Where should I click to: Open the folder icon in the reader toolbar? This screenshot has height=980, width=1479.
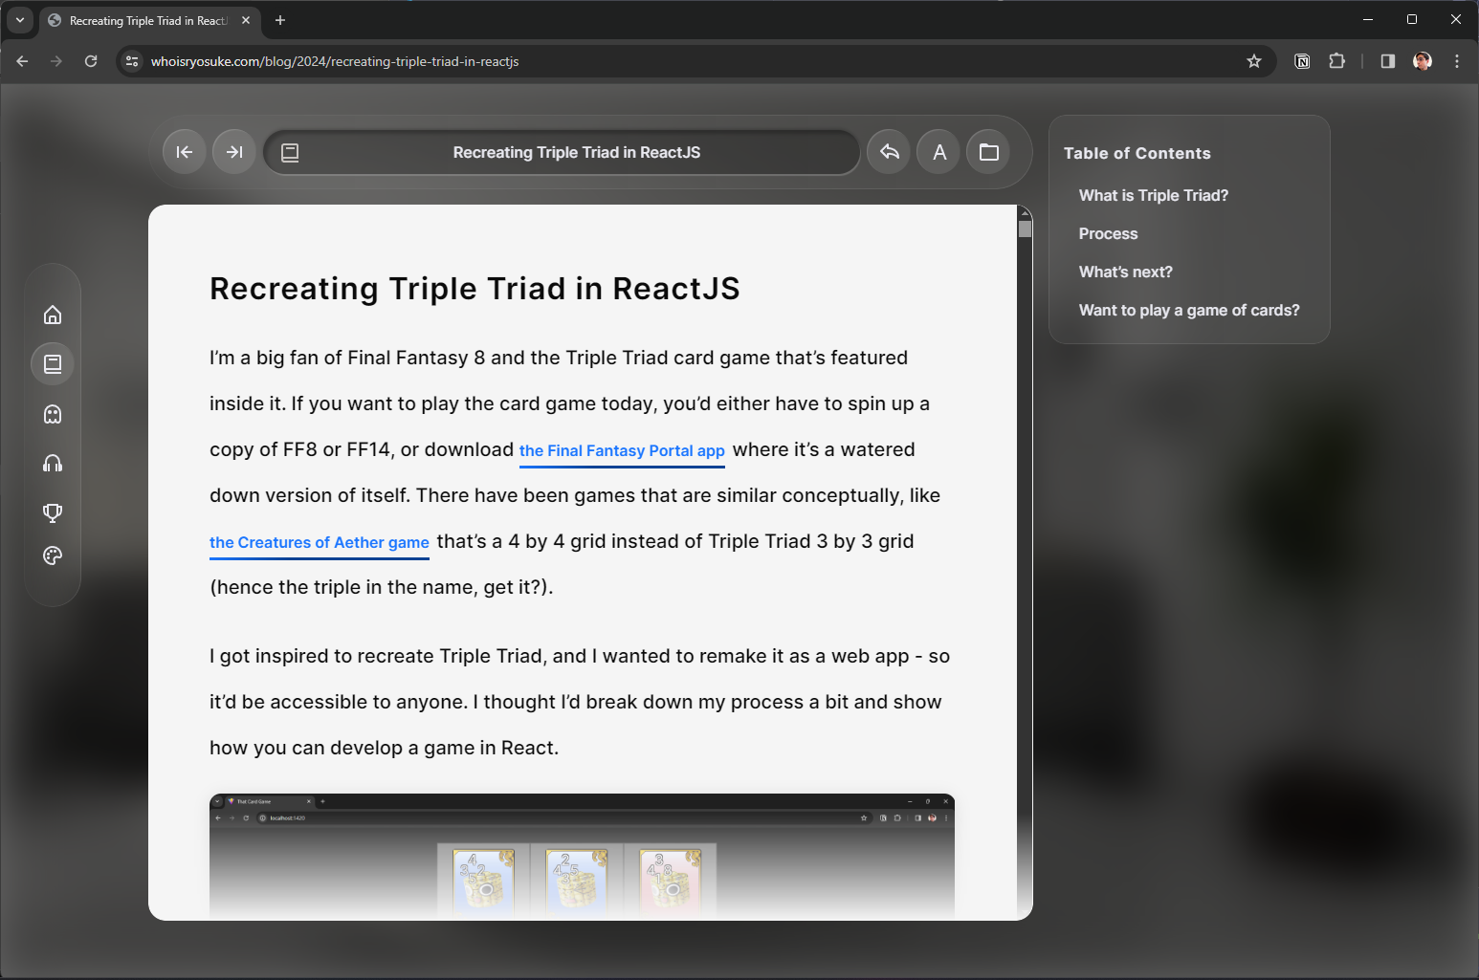988,151
